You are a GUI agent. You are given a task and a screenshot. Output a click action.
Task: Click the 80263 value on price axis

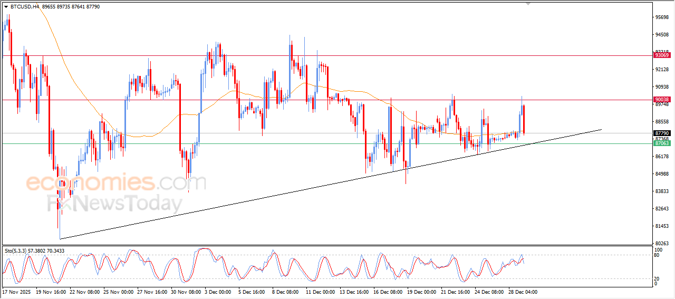click(x=661, y=243)
